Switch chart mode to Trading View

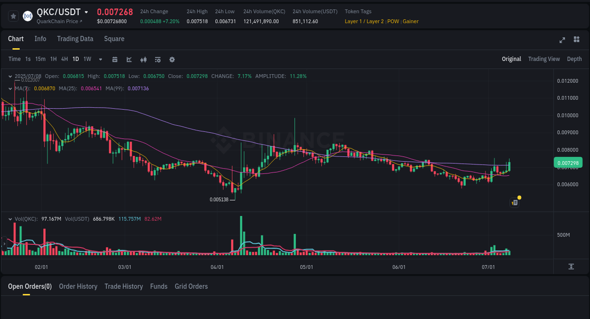click(x=544, y=59)
